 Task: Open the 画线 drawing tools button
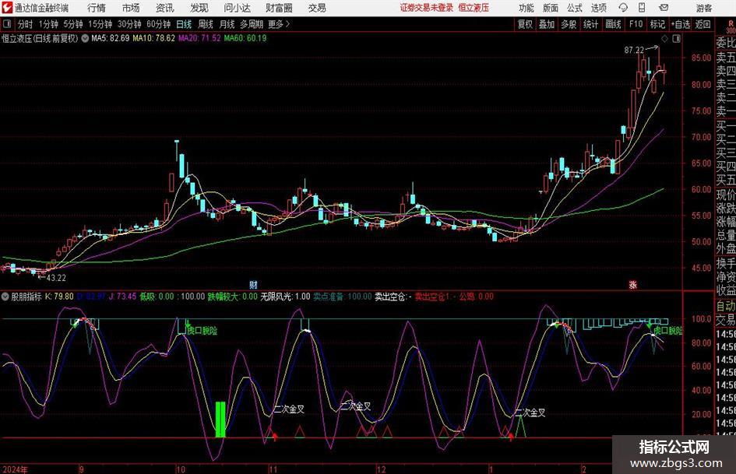click(x=613, y=24)
